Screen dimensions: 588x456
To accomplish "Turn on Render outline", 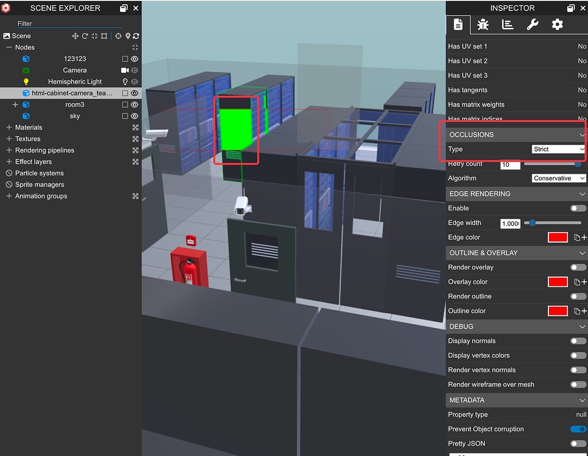I will pos(578,296).
